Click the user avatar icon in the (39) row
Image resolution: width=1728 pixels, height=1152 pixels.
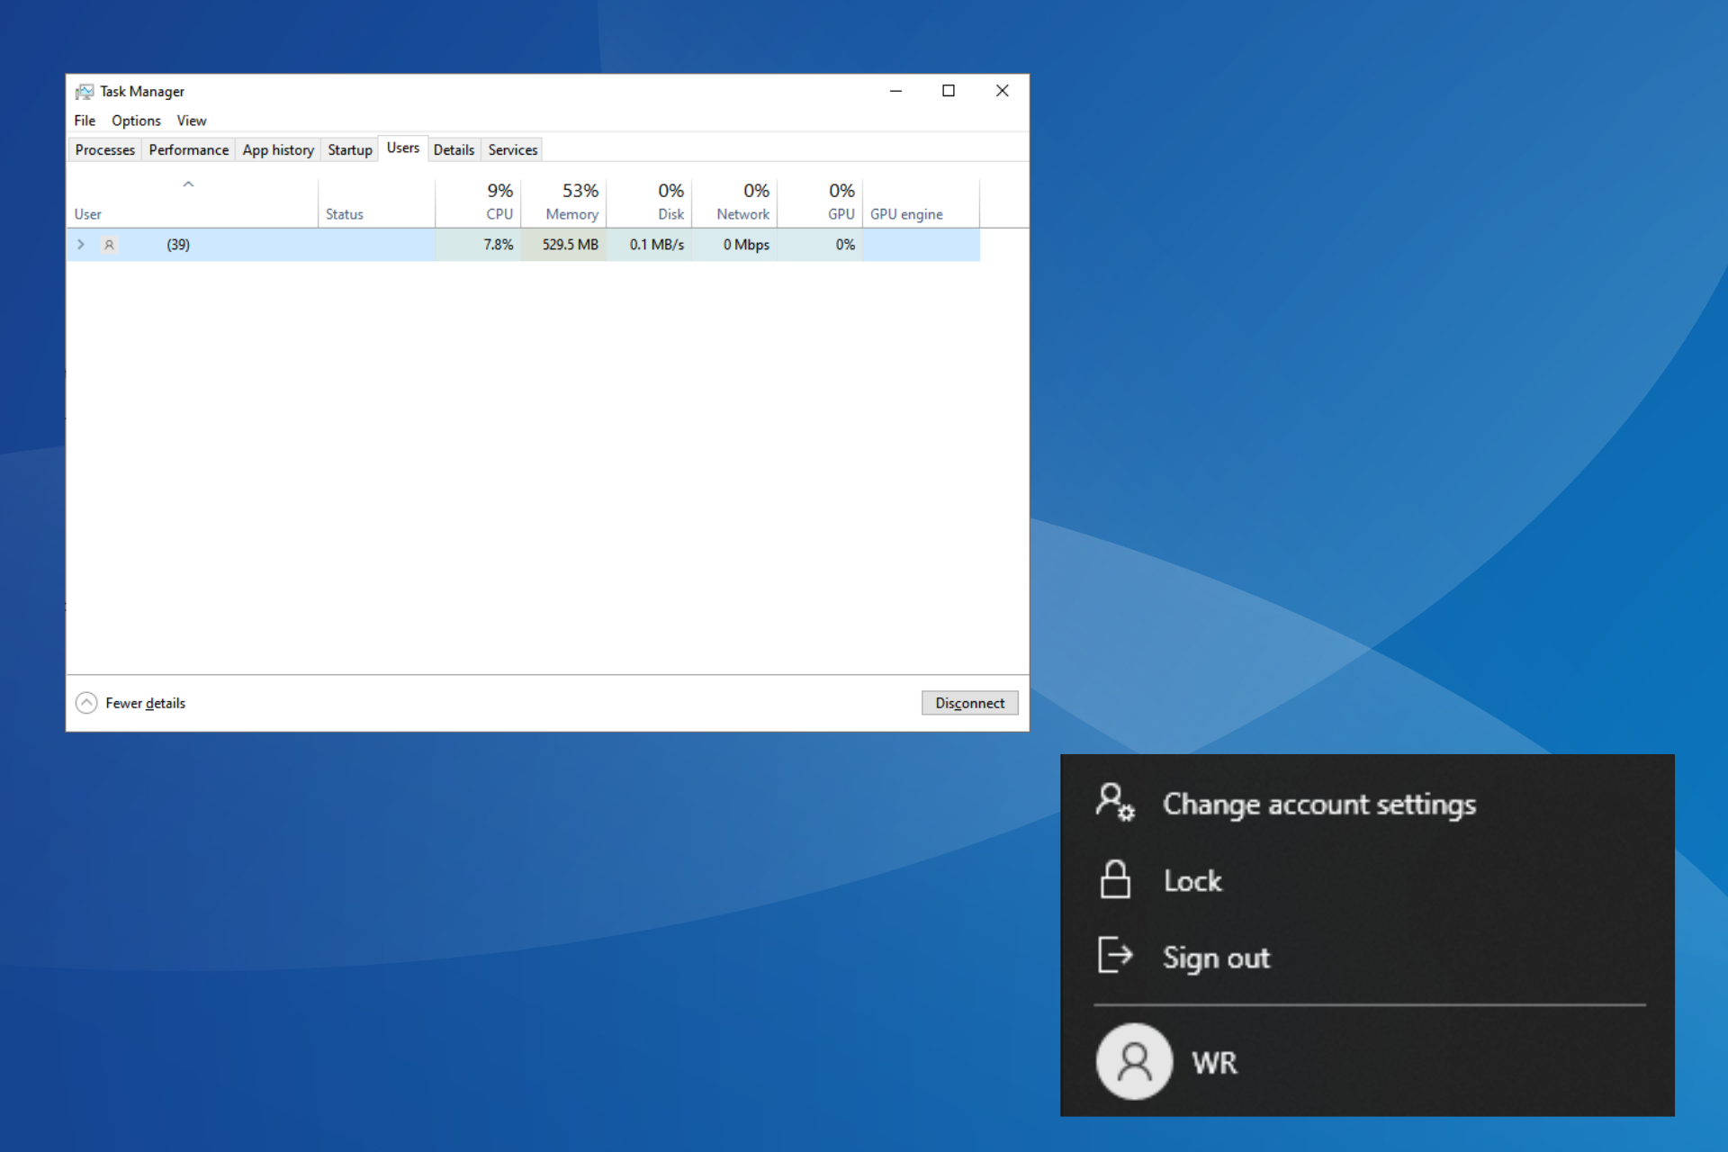point(109,245)
